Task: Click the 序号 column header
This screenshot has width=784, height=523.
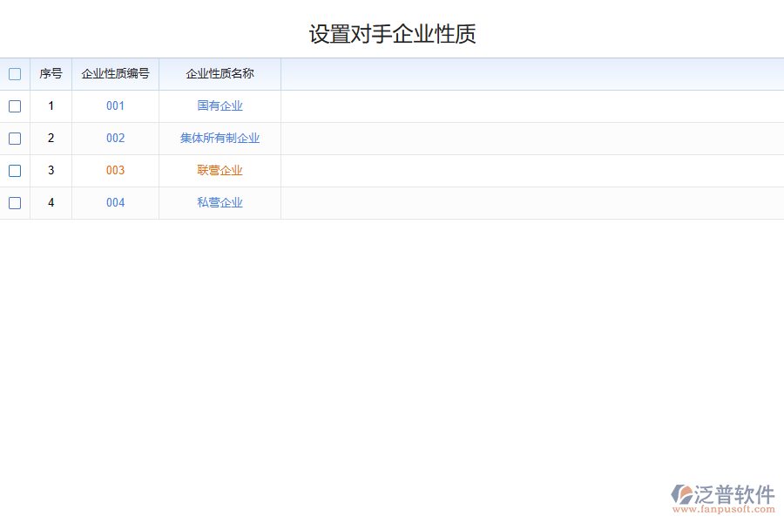Action: click(x=51, y=74)
